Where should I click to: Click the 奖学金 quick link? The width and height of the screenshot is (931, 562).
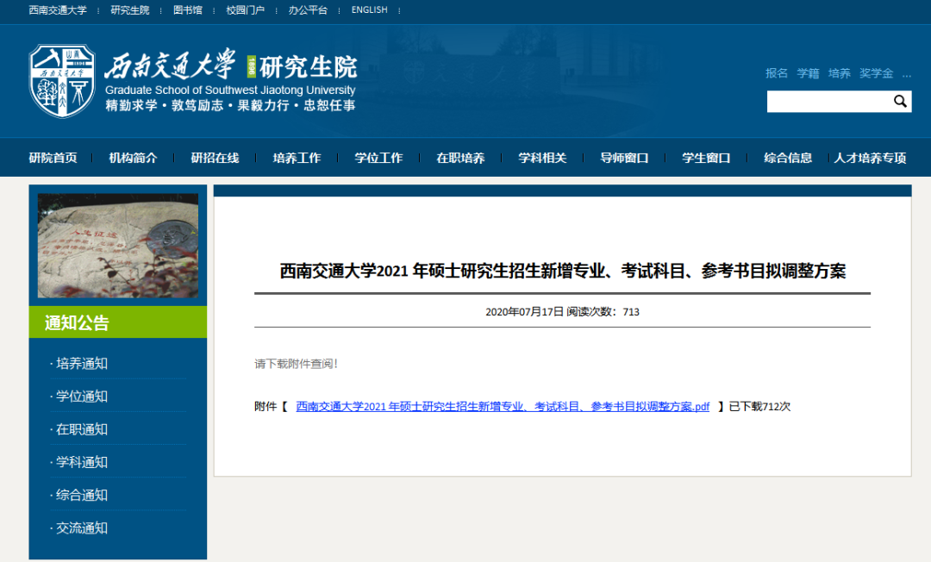(877, 73)
